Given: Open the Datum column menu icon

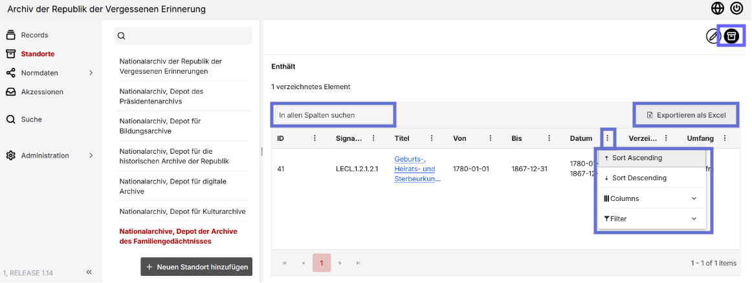Looking at the screenshot, I should (x=608, y=138).
